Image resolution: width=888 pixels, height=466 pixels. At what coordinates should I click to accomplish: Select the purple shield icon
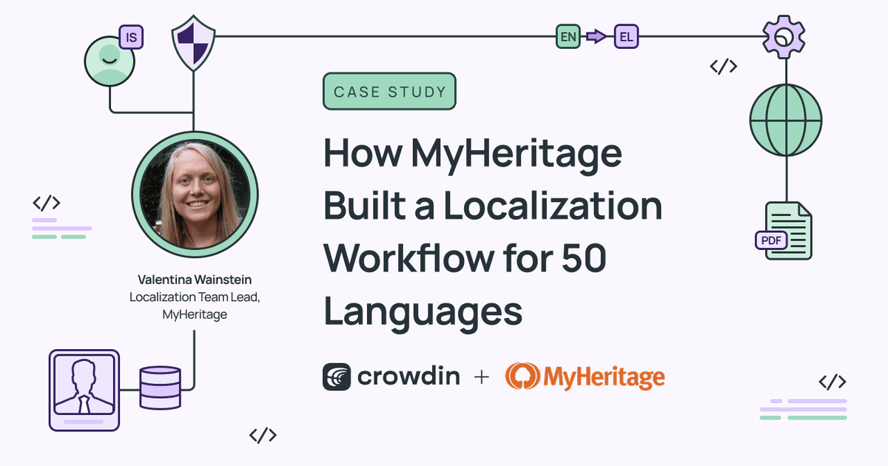pyautogui.click(x=193, y=44)
